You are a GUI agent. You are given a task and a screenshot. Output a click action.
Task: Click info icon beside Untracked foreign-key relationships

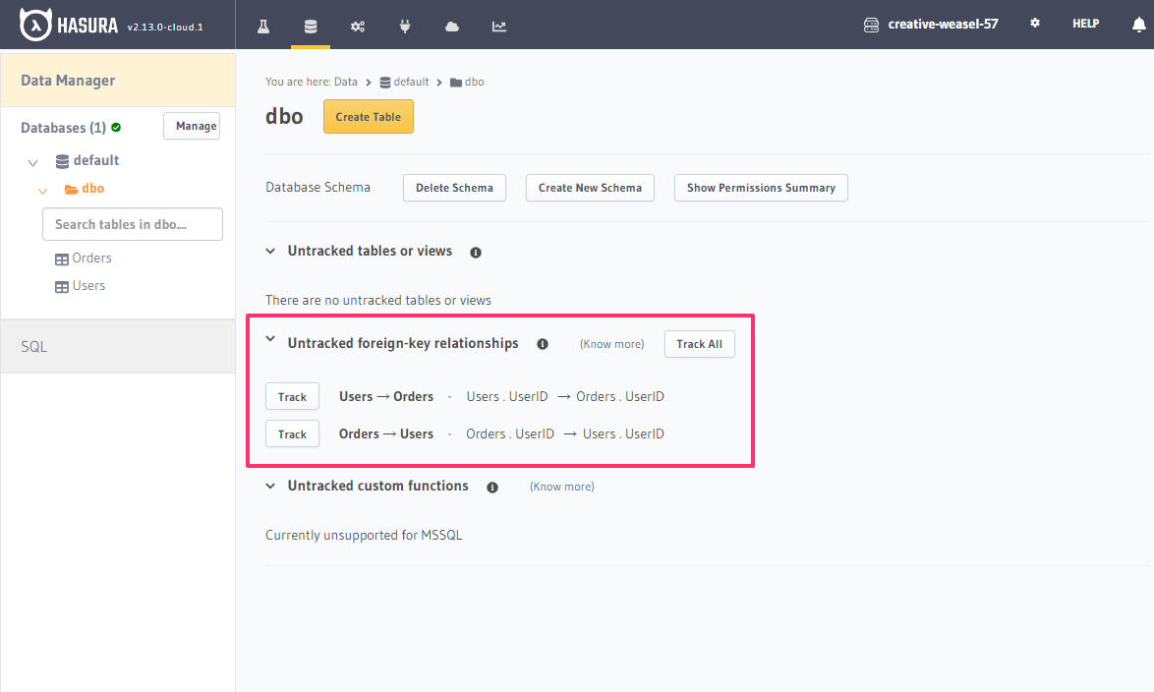[x=542, y=344]
